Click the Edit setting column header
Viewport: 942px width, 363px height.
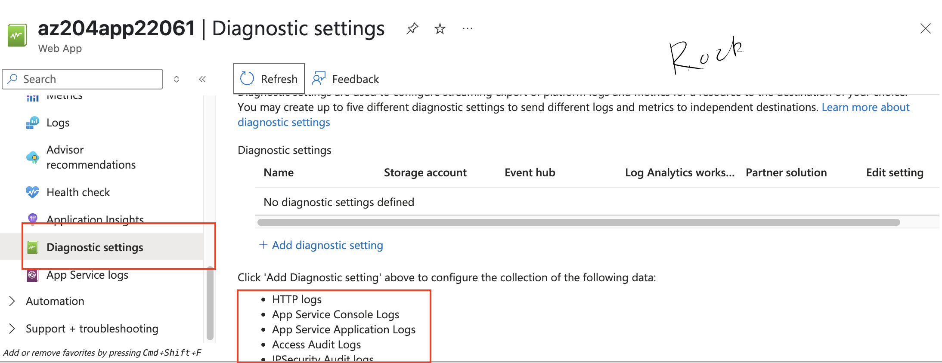click(895, 172)
